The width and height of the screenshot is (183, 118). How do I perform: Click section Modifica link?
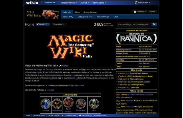point(65,66)
